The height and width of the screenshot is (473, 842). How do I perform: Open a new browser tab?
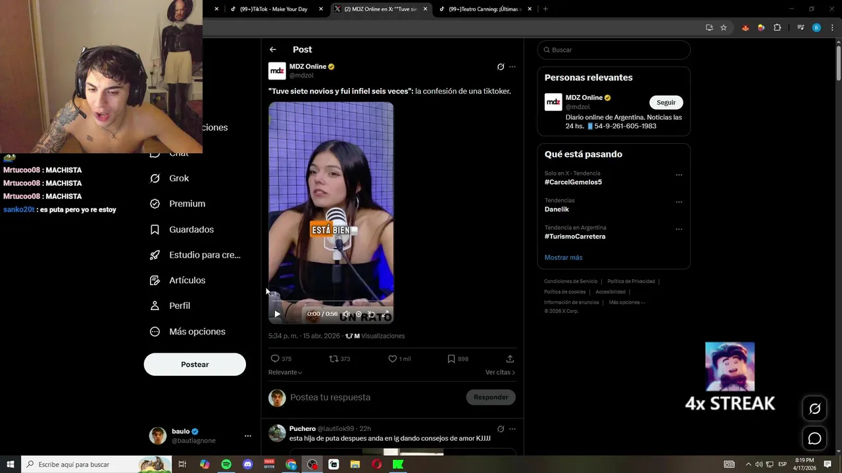click(x=545, y=9)
